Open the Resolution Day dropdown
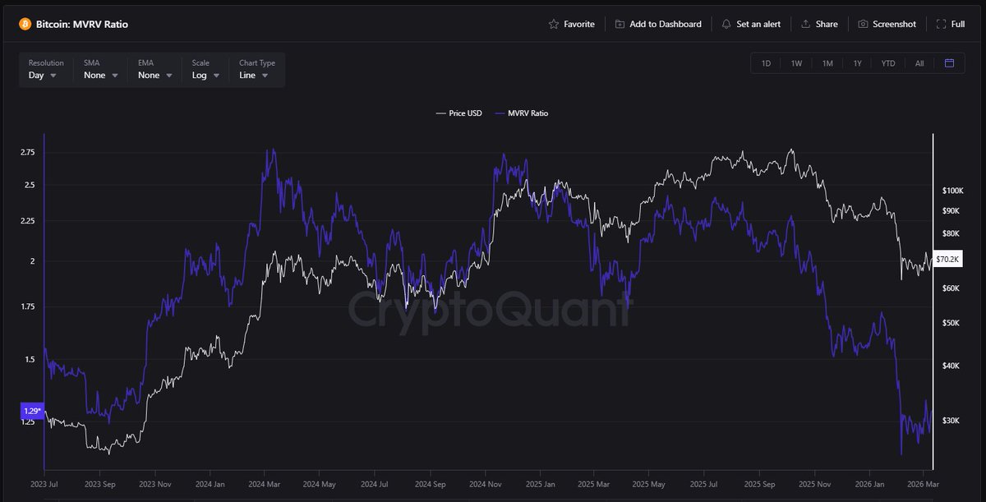This screenshot has height=502, width=986. (x=46, y=70)
